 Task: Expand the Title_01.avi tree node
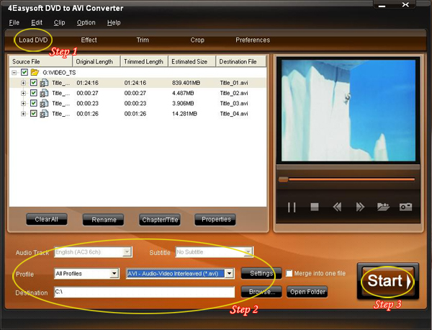point(24,83)
